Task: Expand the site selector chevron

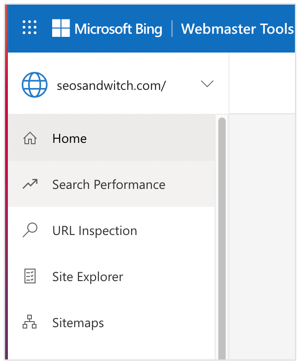Action: click(207, 84)
